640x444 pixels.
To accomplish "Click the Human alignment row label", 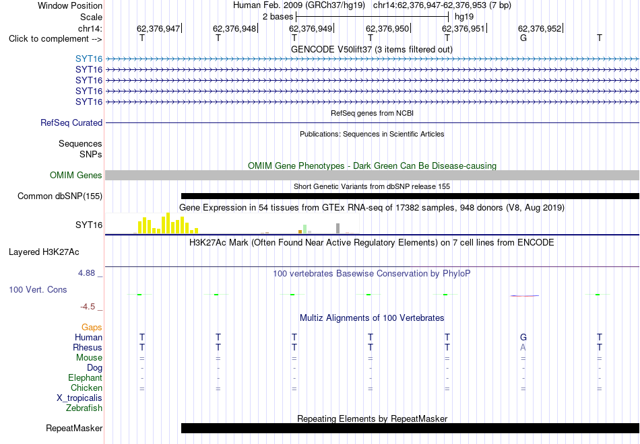I will pyautogui.click(x=88, y=338).
